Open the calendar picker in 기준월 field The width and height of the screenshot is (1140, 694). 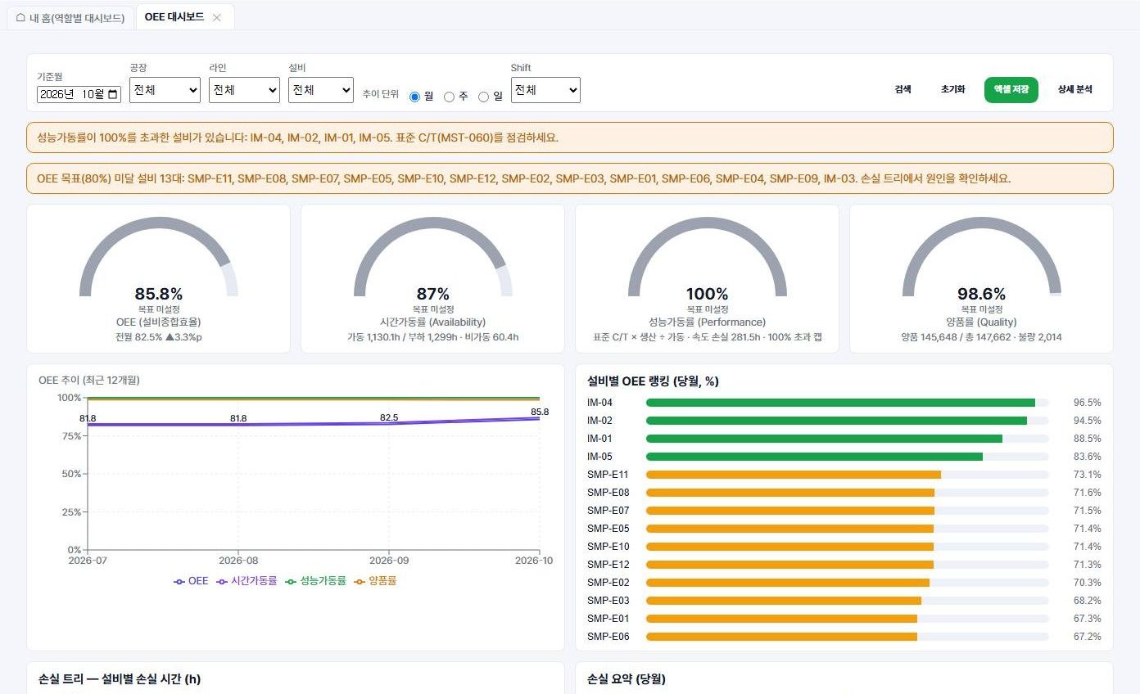113,94
